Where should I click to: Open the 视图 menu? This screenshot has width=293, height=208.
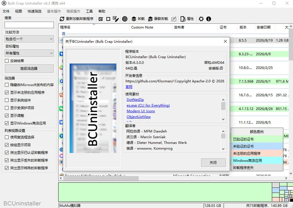coord(19,11)
